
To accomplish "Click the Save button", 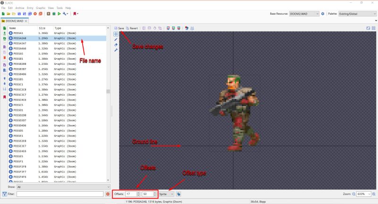I will tap(119, 28).
